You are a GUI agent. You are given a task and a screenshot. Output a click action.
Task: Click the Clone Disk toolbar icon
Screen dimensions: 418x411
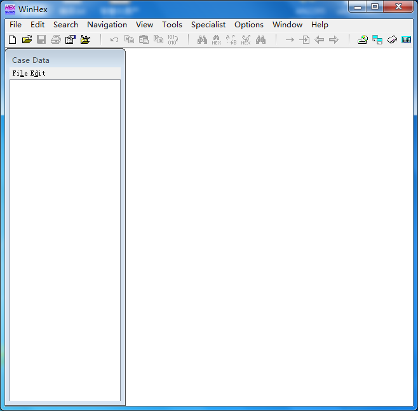[x=377, y=40]
